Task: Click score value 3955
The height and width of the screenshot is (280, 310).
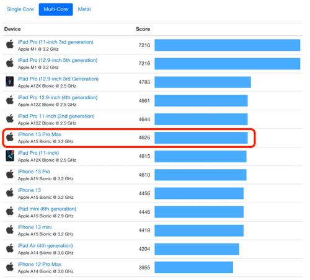Action: [144, 268]
